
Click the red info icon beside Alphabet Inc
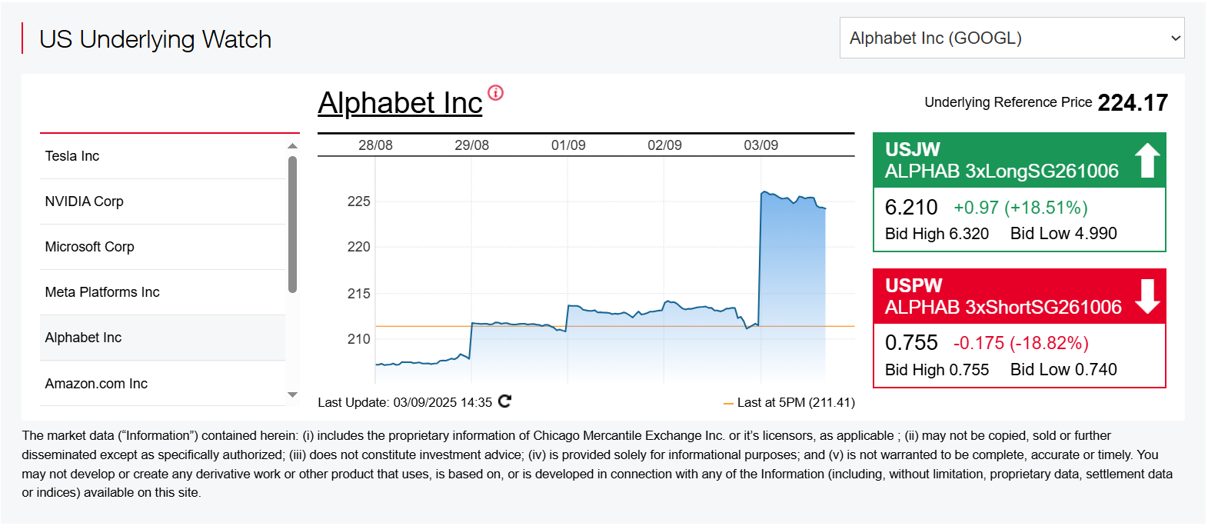coord(496,93)
